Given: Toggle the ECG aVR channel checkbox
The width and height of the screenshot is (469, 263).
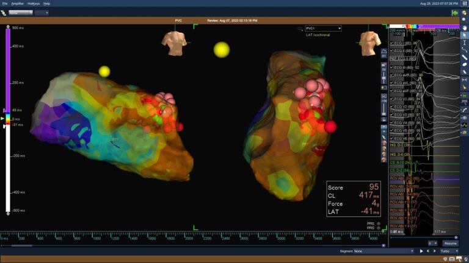Looking at the screenshot, I should pyautogui.click(x=391, y=75).
